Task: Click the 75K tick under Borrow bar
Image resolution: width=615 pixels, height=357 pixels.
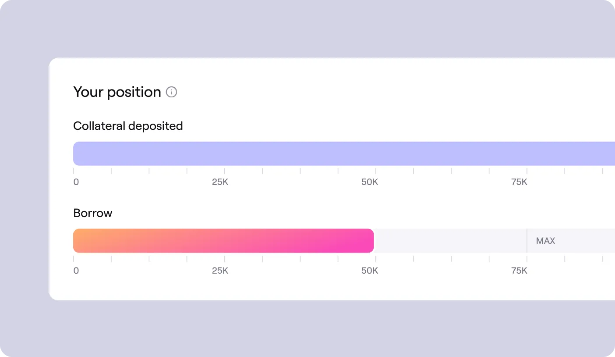Action: pos(519,271)
